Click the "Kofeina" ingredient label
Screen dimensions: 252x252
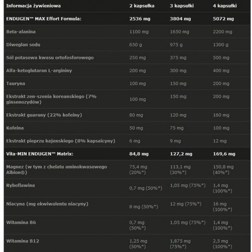(15, 128)
